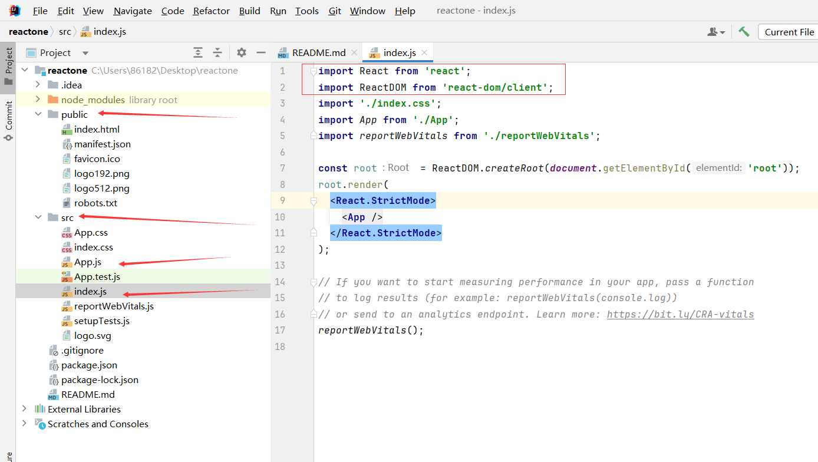The image size is (818, 462).
Task: Open the Run menu
Action: [x=278, y=11]
